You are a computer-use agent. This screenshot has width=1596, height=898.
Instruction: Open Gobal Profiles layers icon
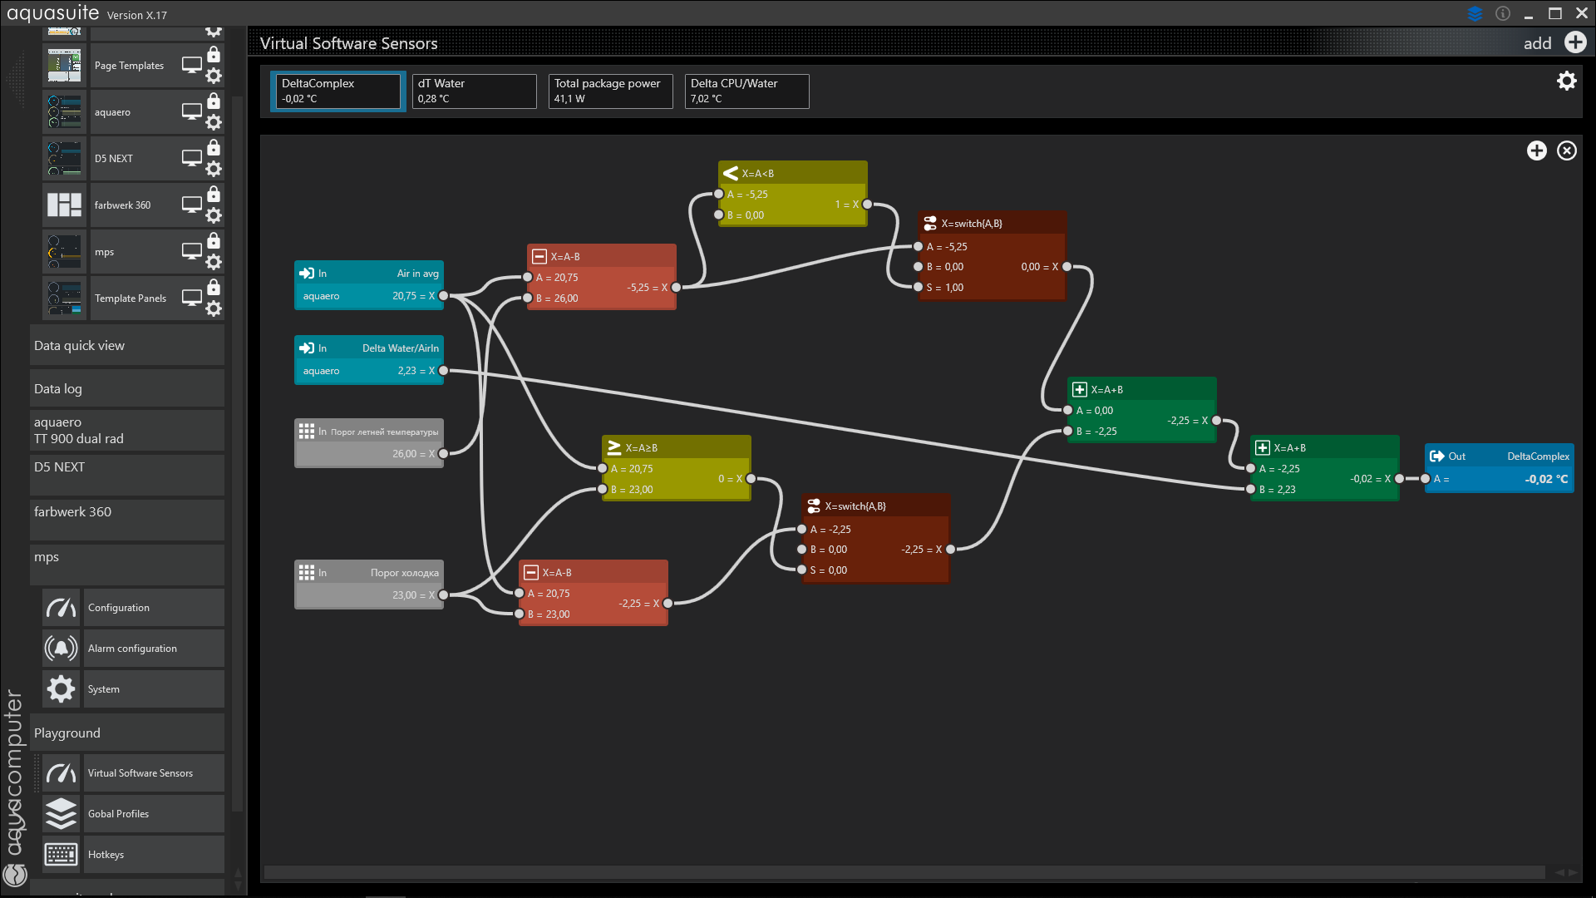coord(61,814)
